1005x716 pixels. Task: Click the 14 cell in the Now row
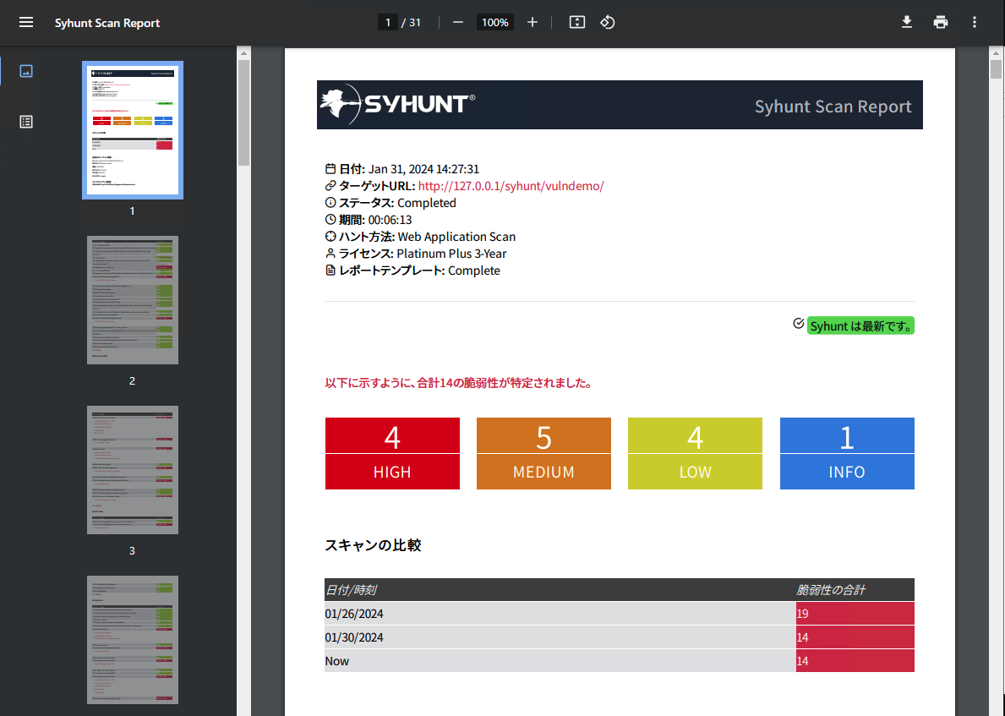pos(855,661)
